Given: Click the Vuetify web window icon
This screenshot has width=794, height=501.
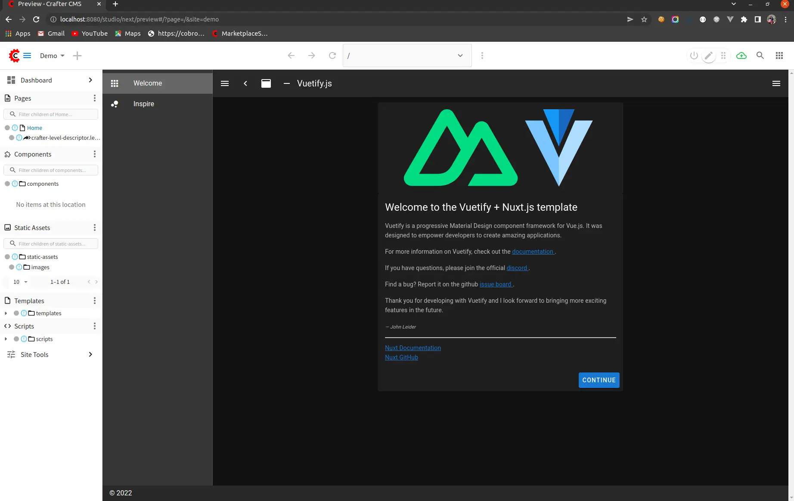Looking at the screenshot, I should point(266,83).
